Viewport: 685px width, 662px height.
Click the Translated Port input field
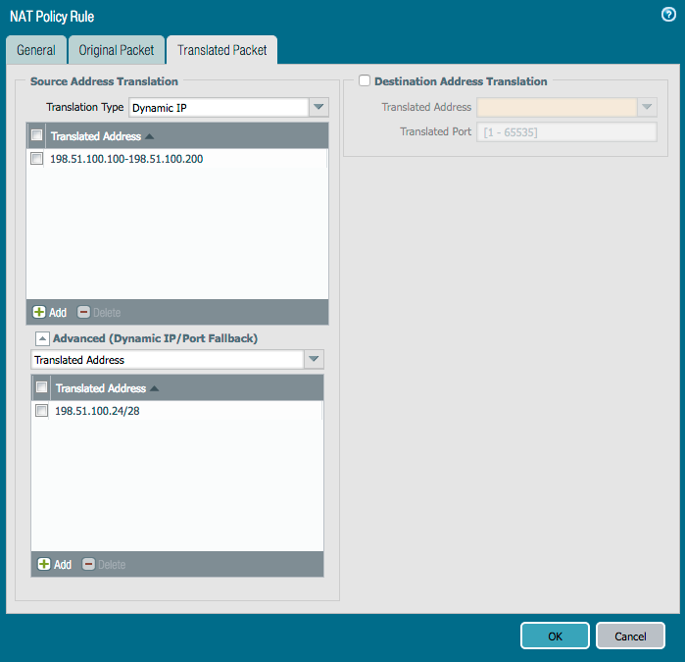[566, 132]
